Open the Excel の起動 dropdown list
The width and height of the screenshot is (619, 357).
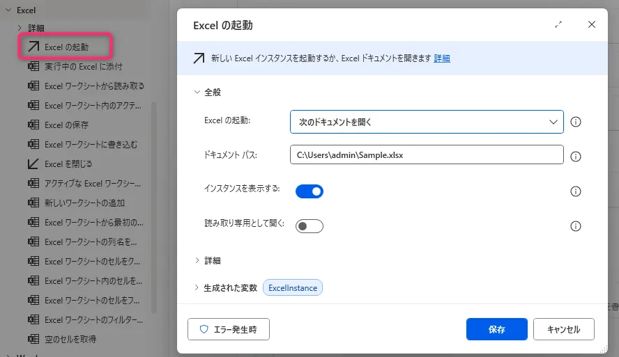point(426,122)
